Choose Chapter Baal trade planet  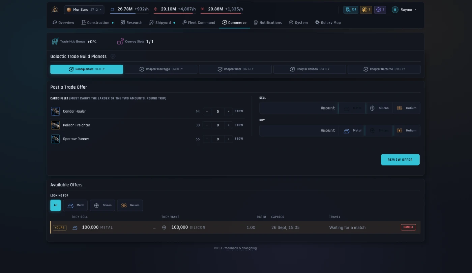(x=235, y=69)
